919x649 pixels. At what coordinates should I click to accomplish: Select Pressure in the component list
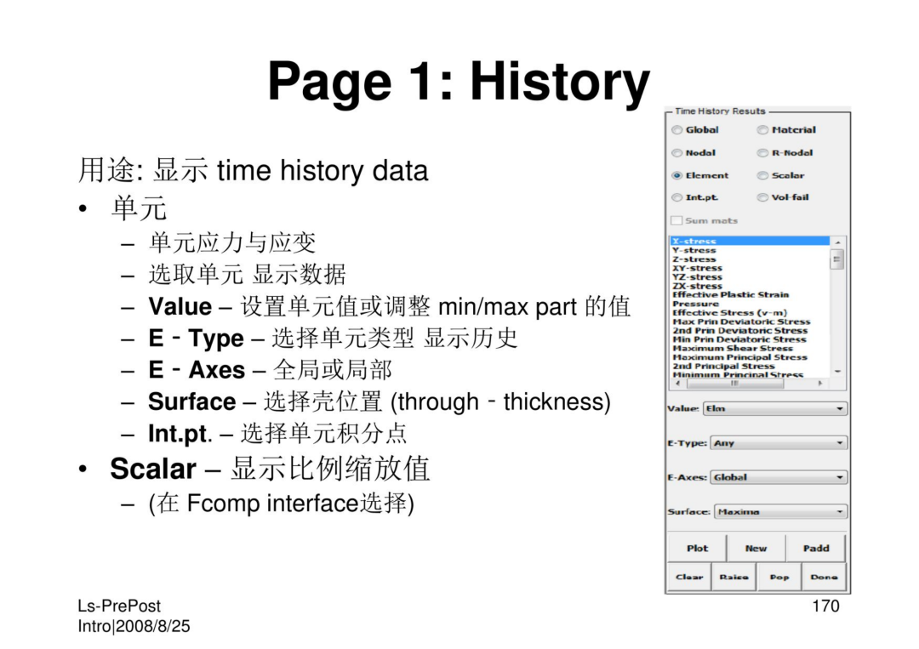[751, 304]
